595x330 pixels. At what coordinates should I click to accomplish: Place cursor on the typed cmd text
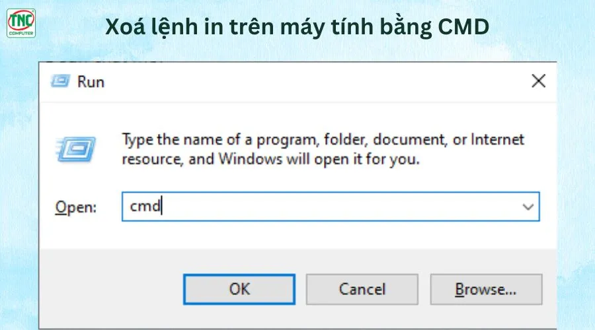(145, 207)
